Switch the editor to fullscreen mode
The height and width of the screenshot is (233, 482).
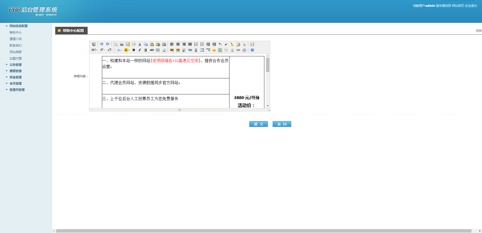coord(252,44)
